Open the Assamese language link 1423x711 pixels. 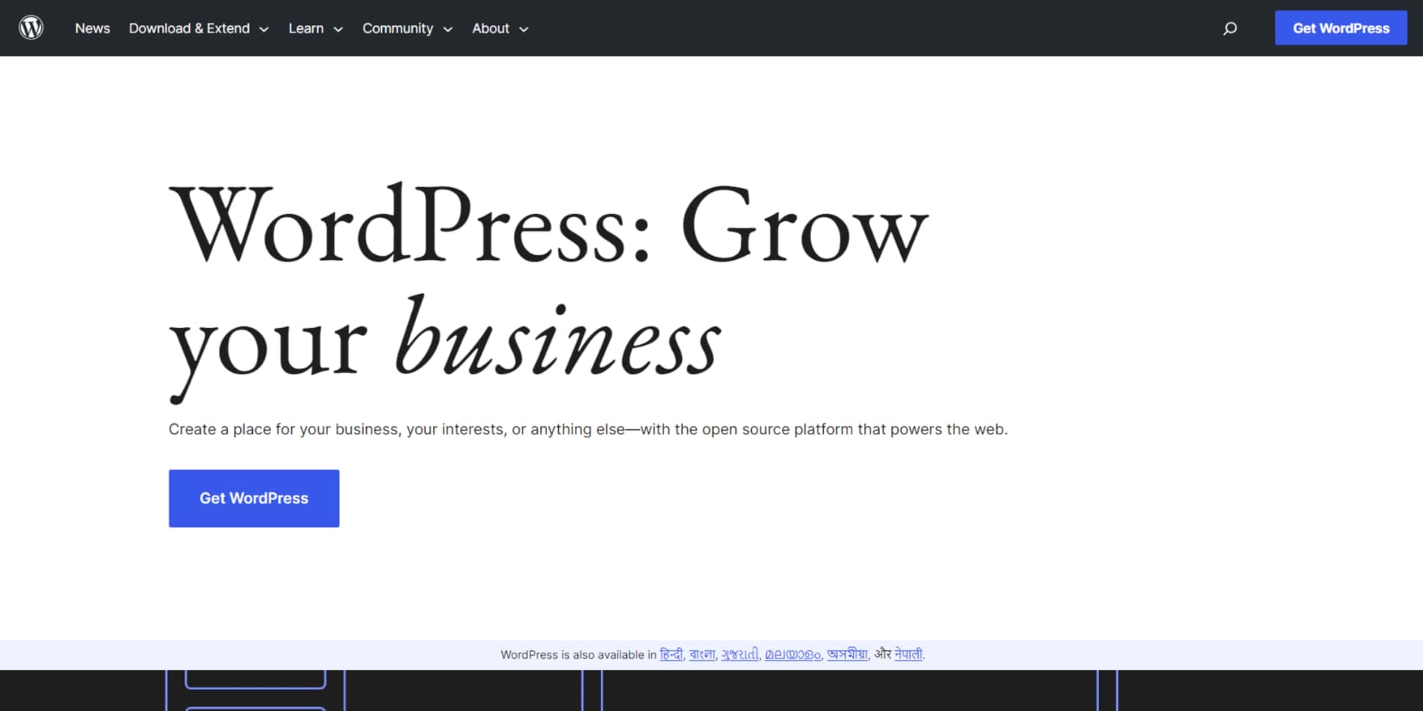point(847,654)
